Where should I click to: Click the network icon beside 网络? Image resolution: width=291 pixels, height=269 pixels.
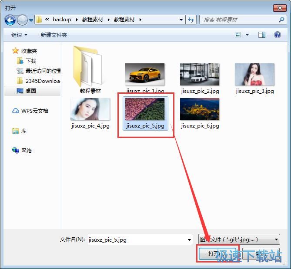point(16,151)
